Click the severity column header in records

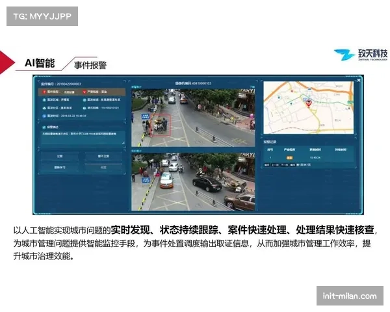(x=289, y=149)
